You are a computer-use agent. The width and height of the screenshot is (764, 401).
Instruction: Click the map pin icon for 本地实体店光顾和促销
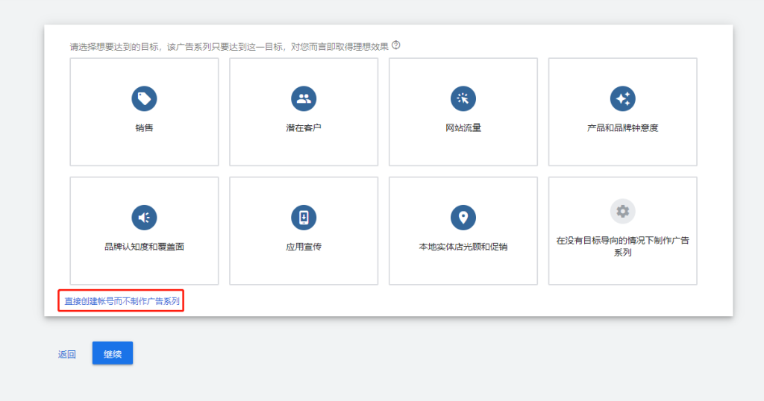[463, 217]
